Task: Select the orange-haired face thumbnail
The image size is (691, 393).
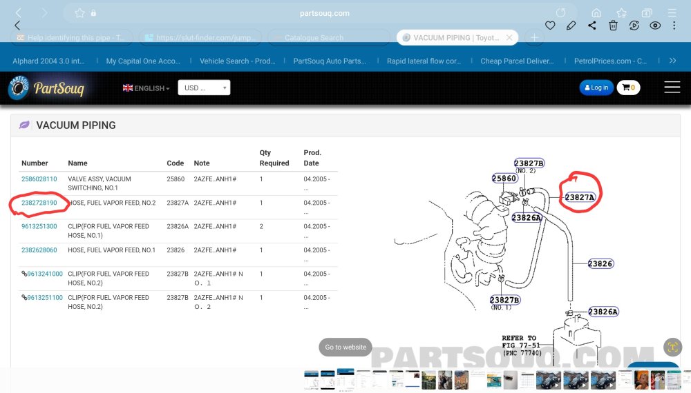Action: pos(641,379)
